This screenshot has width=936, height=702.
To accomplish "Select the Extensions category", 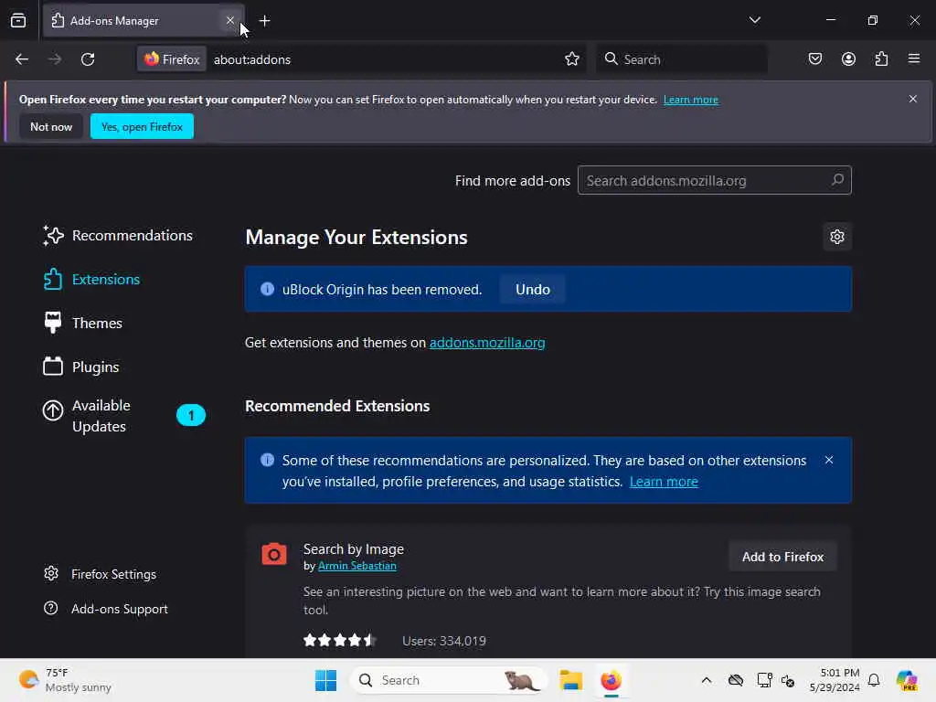I will point(91,280).
